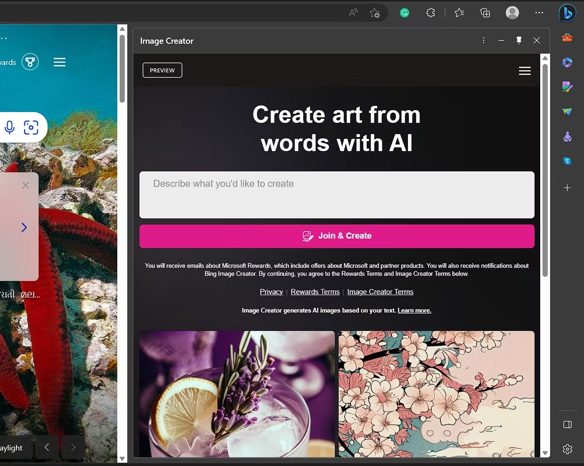
Task: Open the Tools briefcase sidebar icon
Action: click(567, 38)
